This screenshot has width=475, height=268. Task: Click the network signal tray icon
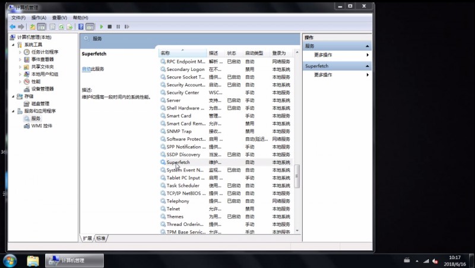tap(426, 261)
